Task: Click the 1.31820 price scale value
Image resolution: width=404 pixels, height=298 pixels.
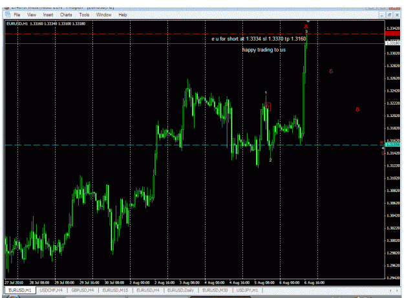Action: (394, 128)
